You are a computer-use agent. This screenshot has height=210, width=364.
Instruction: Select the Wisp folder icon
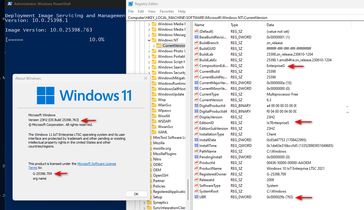tap(154, 100)
